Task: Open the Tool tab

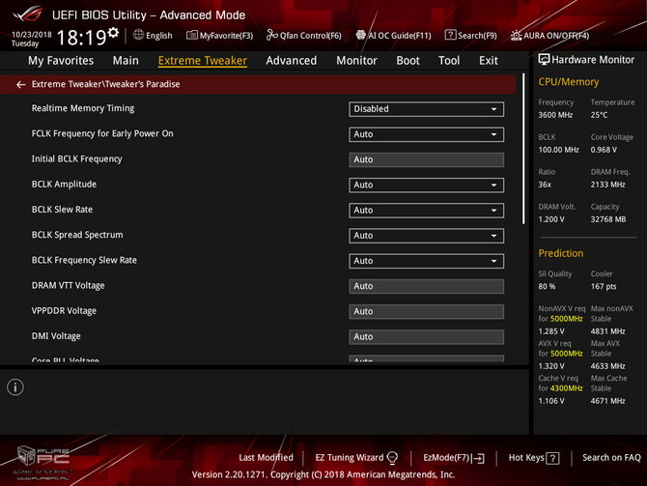Action: pos(449,61)
